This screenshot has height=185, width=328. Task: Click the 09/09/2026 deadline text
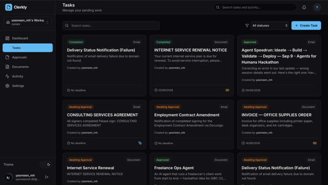[x=253, y=90]
